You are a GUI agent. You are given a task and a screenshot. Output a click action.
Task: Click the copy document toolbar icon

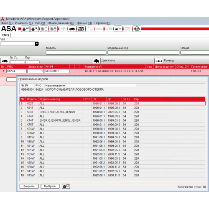tap(44, 29)
